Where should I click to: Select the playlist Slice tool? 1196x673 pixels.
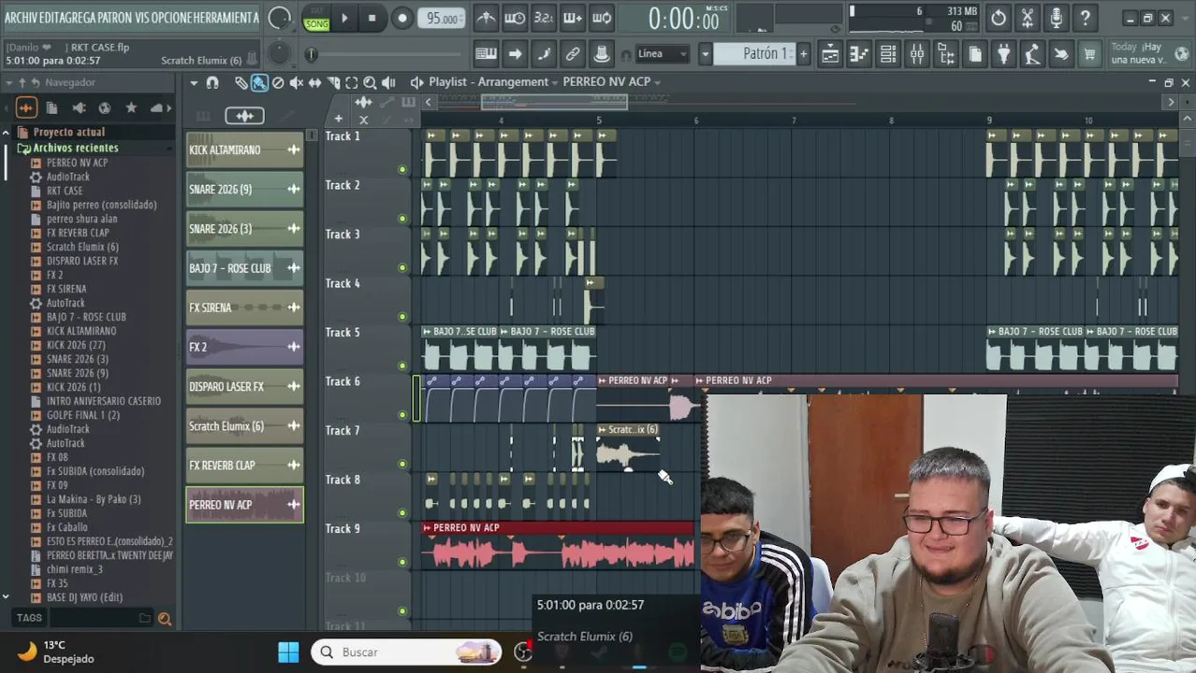click(333, 82)
